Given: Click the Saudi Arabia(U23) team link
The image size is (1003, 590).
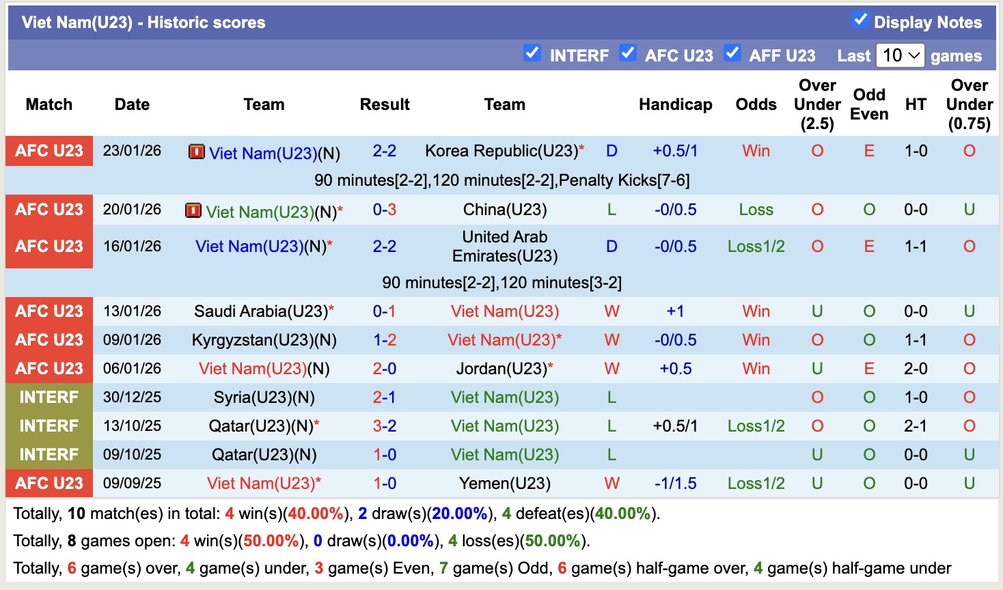Looking at the screenshot, I should point(261,311).
